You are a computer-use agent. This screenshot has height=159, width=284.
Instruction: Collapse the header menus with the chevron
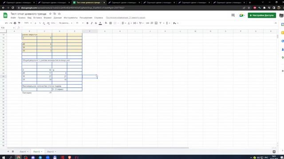[x=276, y=23]
